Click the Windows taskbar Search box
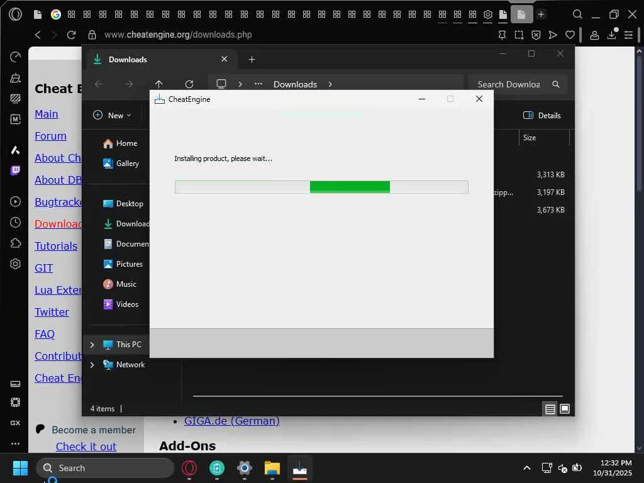This screenshot has width=644, height=483. coord(105,468)
